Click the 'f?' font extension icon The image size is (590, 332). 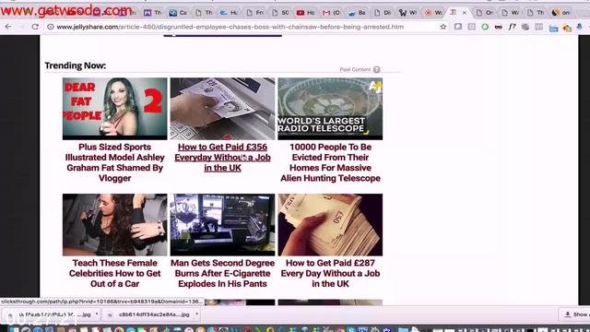(512, 27)
